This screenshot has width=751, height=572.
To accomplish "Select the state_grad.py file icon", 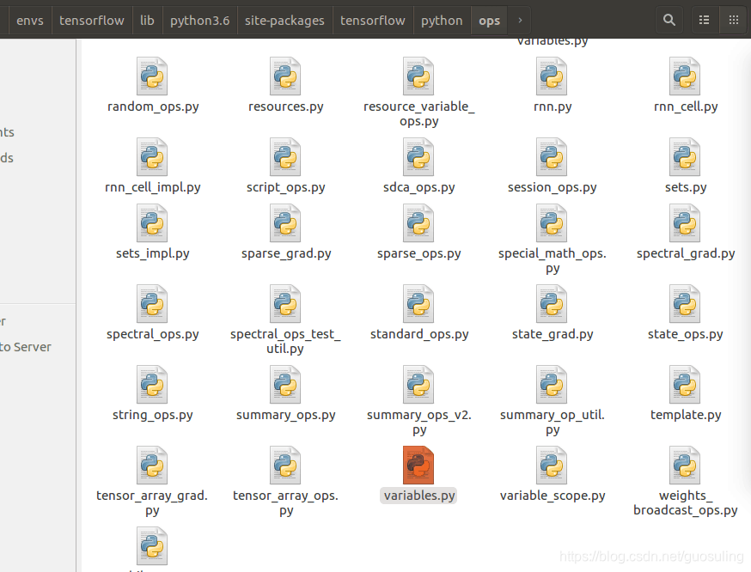I will tap(552, 304).
